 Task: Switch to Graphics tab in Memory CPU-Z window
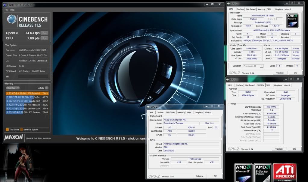pyautogui.click(x=278, y=85)
